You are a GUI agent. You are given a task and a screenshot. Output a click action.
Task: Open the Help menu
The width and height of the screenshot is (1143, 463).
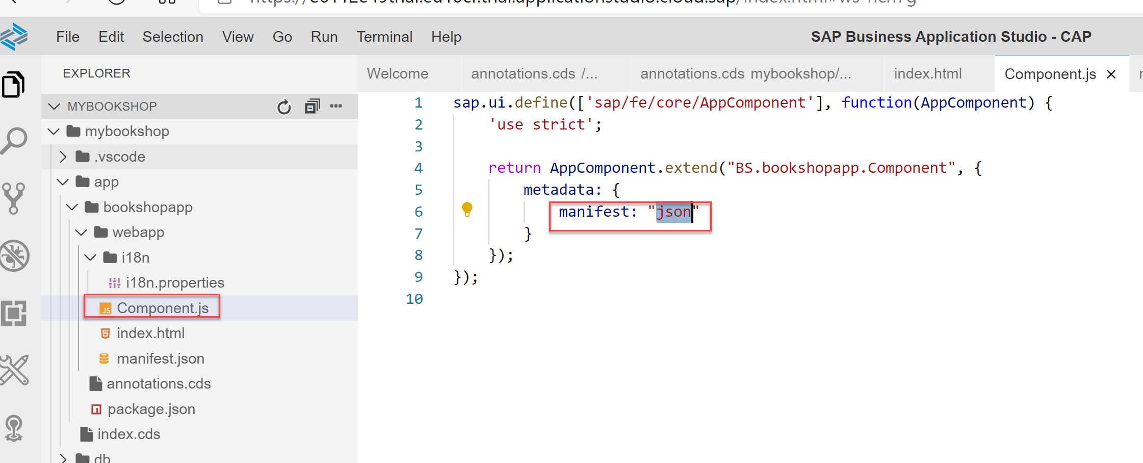pyautogui.click(x=446, y=37)
